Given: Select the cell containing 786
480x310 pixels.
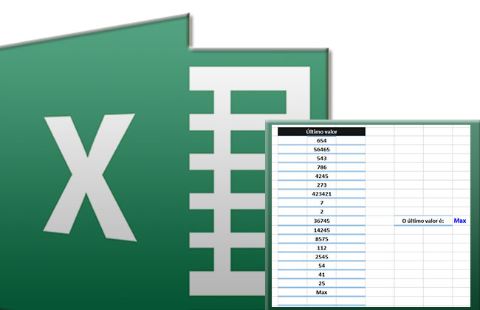Looking at the screenshot, I should pos(321,167).
